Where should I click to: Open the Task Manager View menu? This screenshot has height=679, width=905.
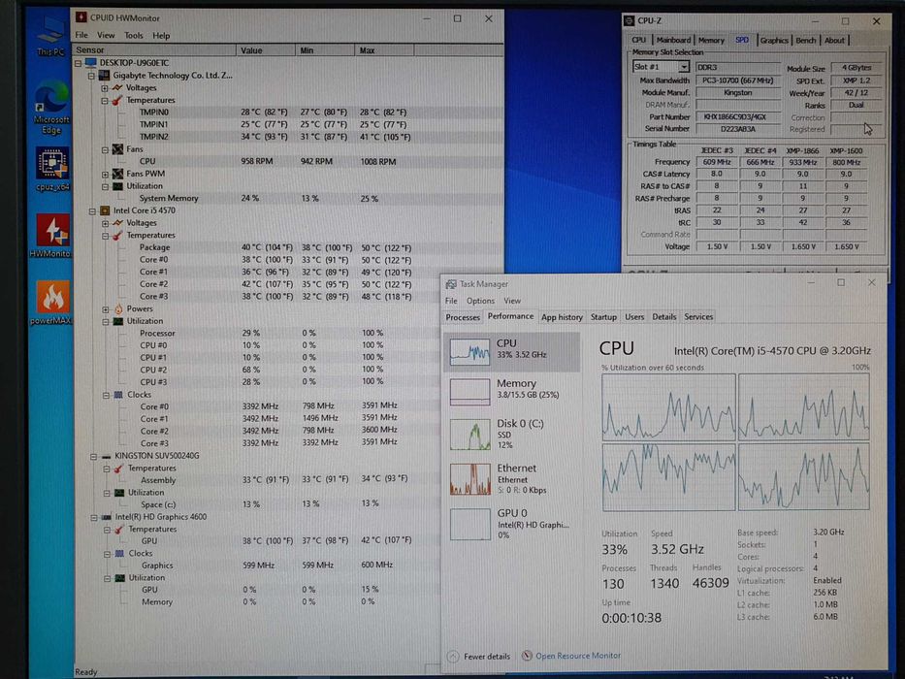[x=512, y=301]
